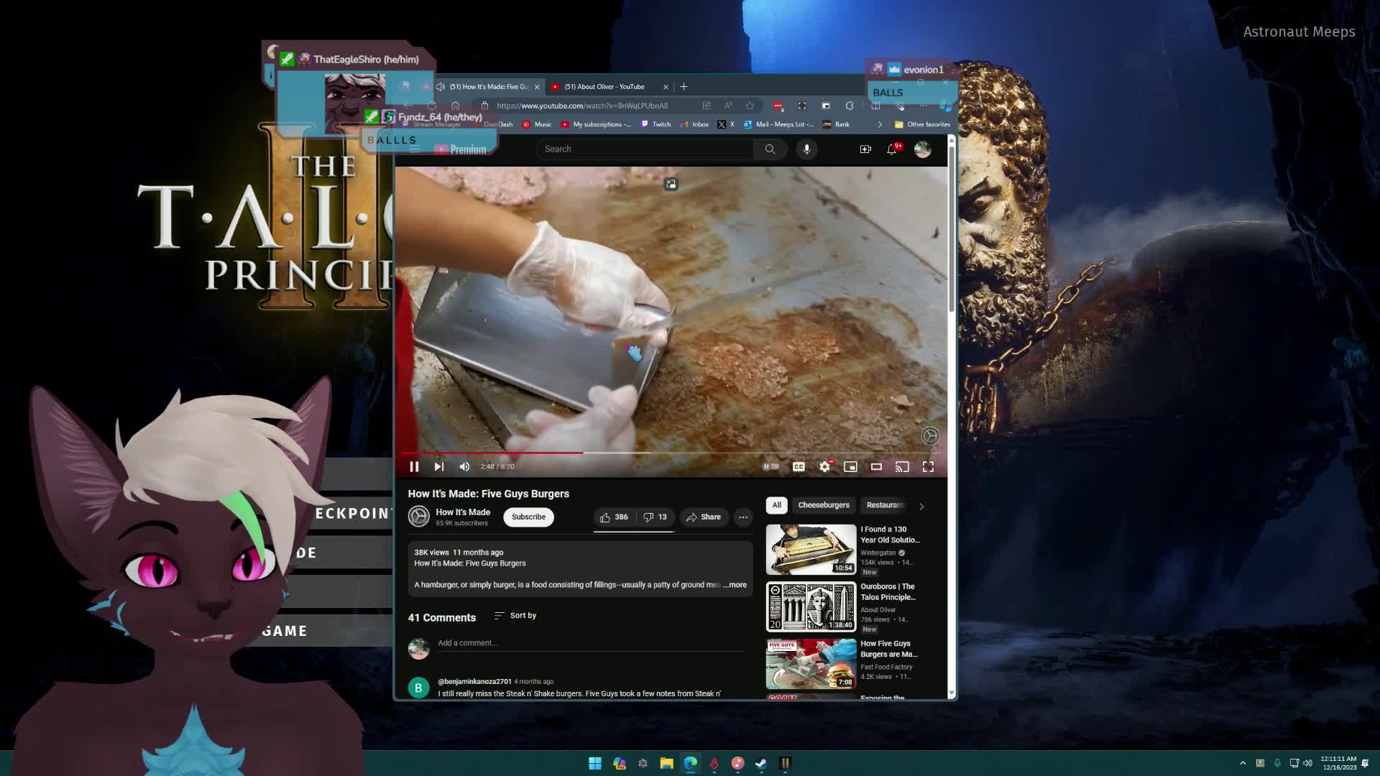Click the YouTube URL address bar
This screenshot has height=776, width=1380.
pos(582,106)
